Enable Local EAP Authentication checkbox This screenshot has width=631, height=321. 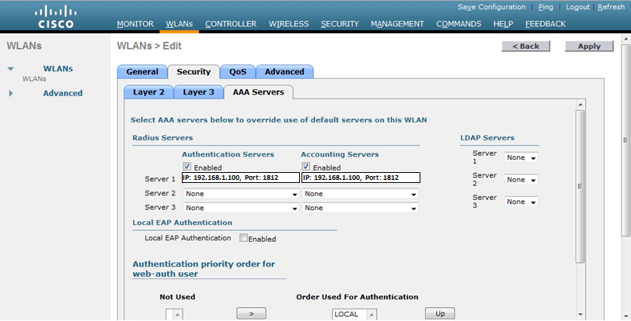243,238
